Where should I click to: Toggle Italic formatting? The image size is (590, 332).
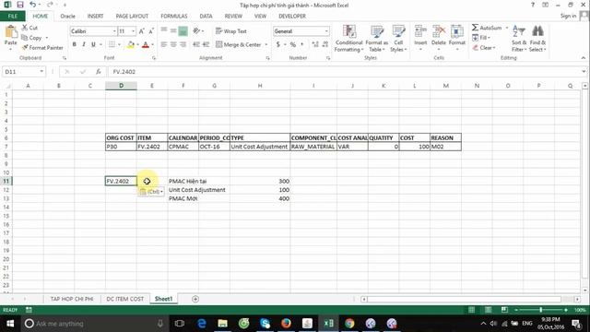pos(84,44)
